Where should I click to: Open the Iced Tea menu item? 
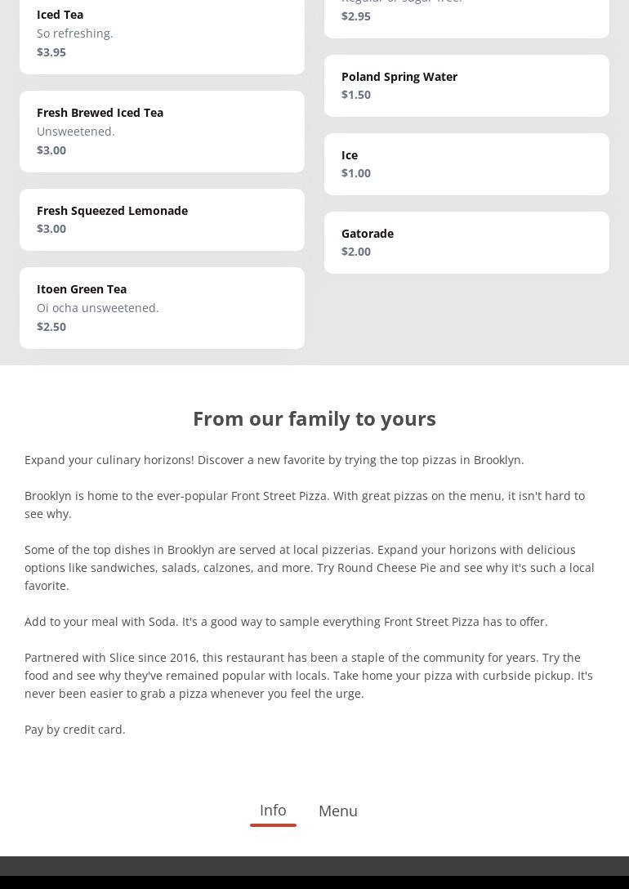tap(162, 33)
